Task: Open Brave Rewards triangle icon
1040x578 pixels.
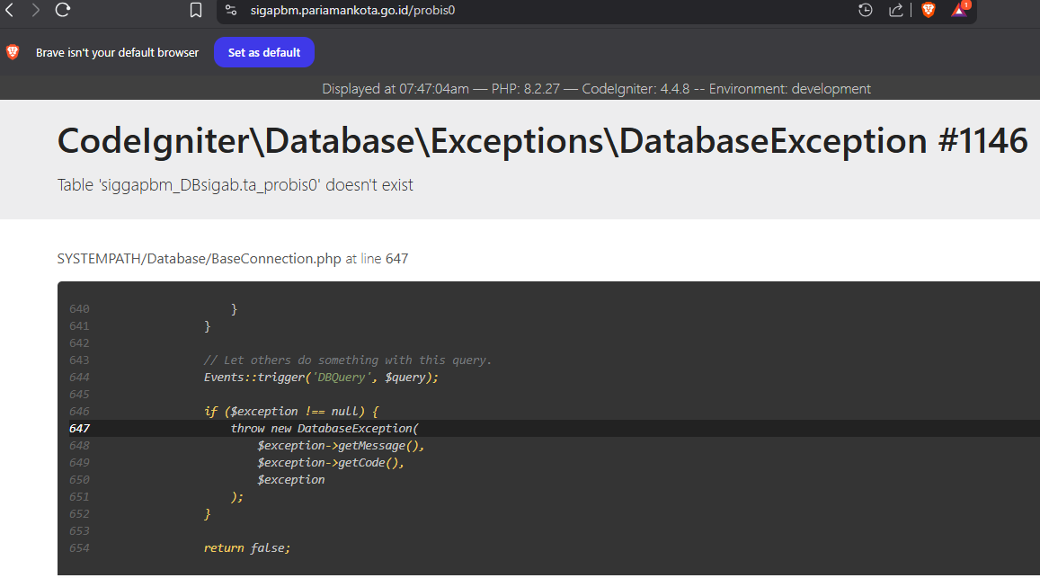Action: tap(959, 10)
